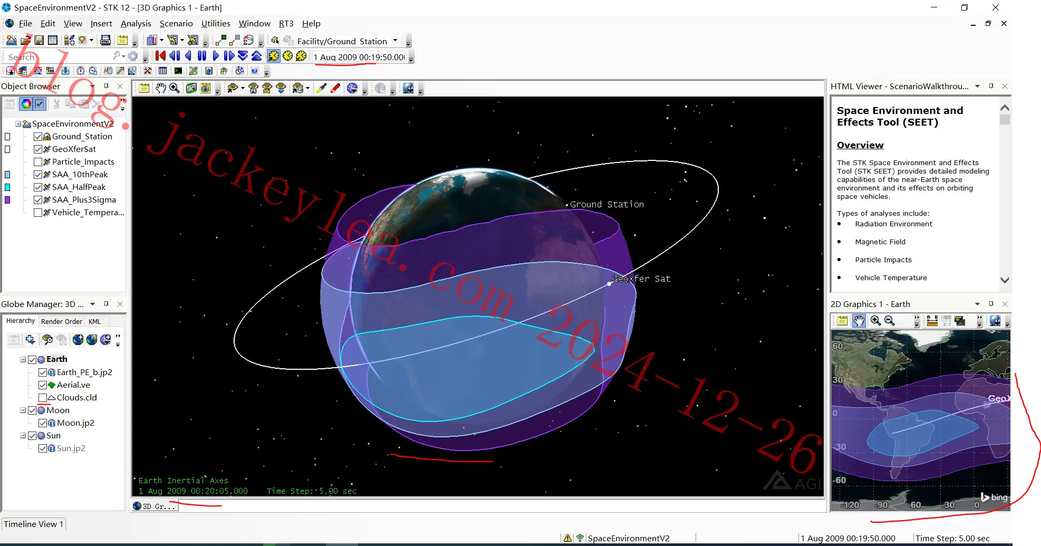Image resolution: width=1041 pixels, height=546 pixels.
Task: Click zoom out in 2D Graphics toolbar
Action: pos(890,320)
